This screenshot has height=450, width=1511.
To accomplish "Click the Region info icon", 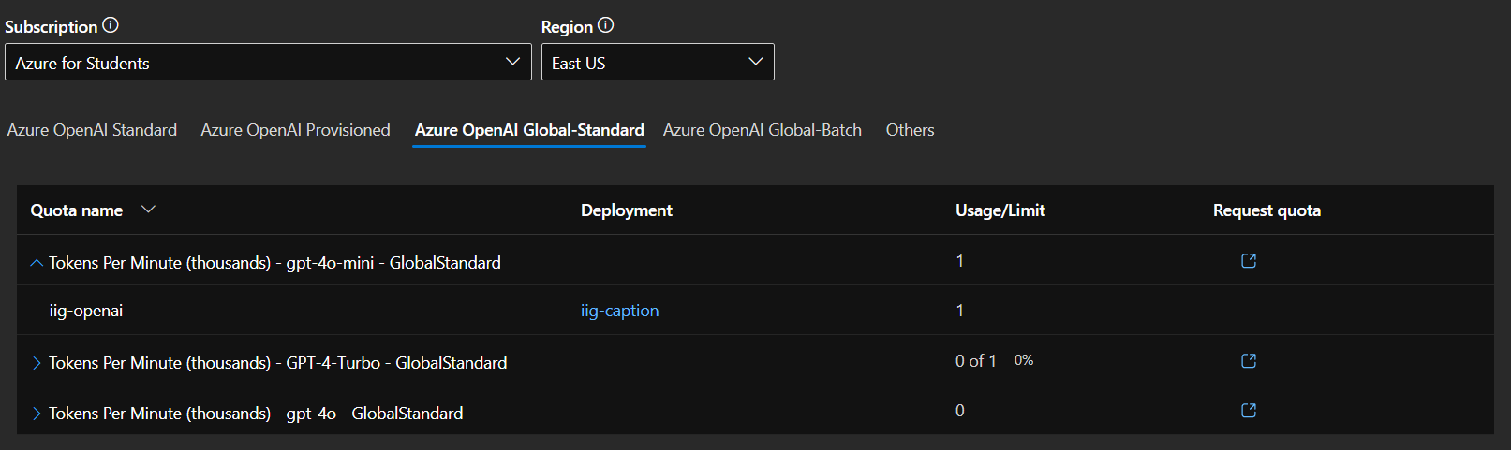I will coord(606,25).
